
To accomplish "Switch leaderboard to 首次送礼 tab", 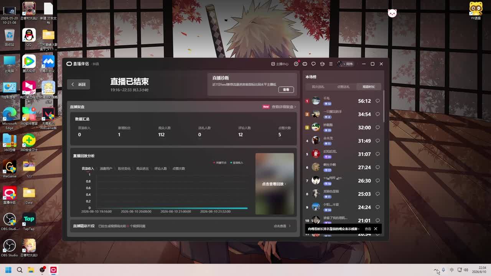I will tap(318, 87).
